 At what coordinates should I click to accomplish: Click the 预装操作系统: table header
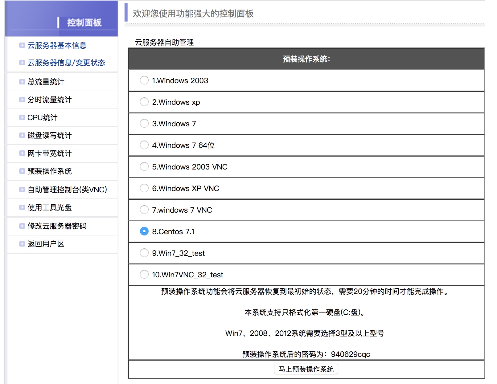pyautogui.click(x=306, y=59)
